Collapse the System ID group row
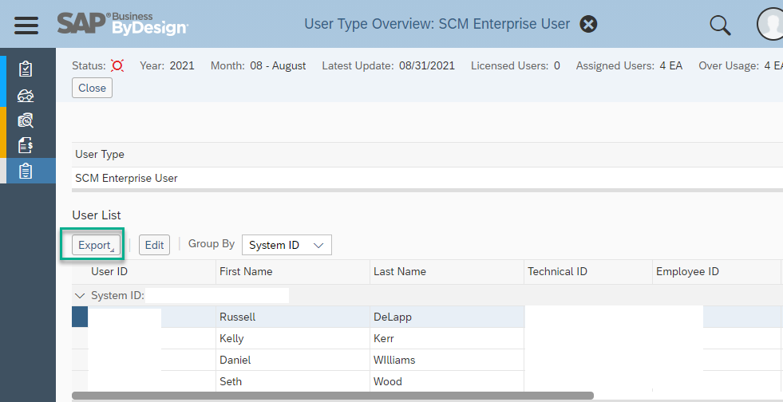The width and height of the screenshot is (783, 402). coord(79,296)
